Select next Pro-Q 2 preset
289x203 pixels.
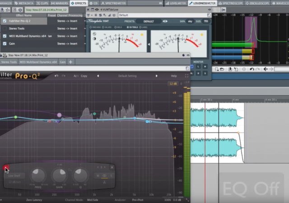pyautogui.click(x=156, y=76)
